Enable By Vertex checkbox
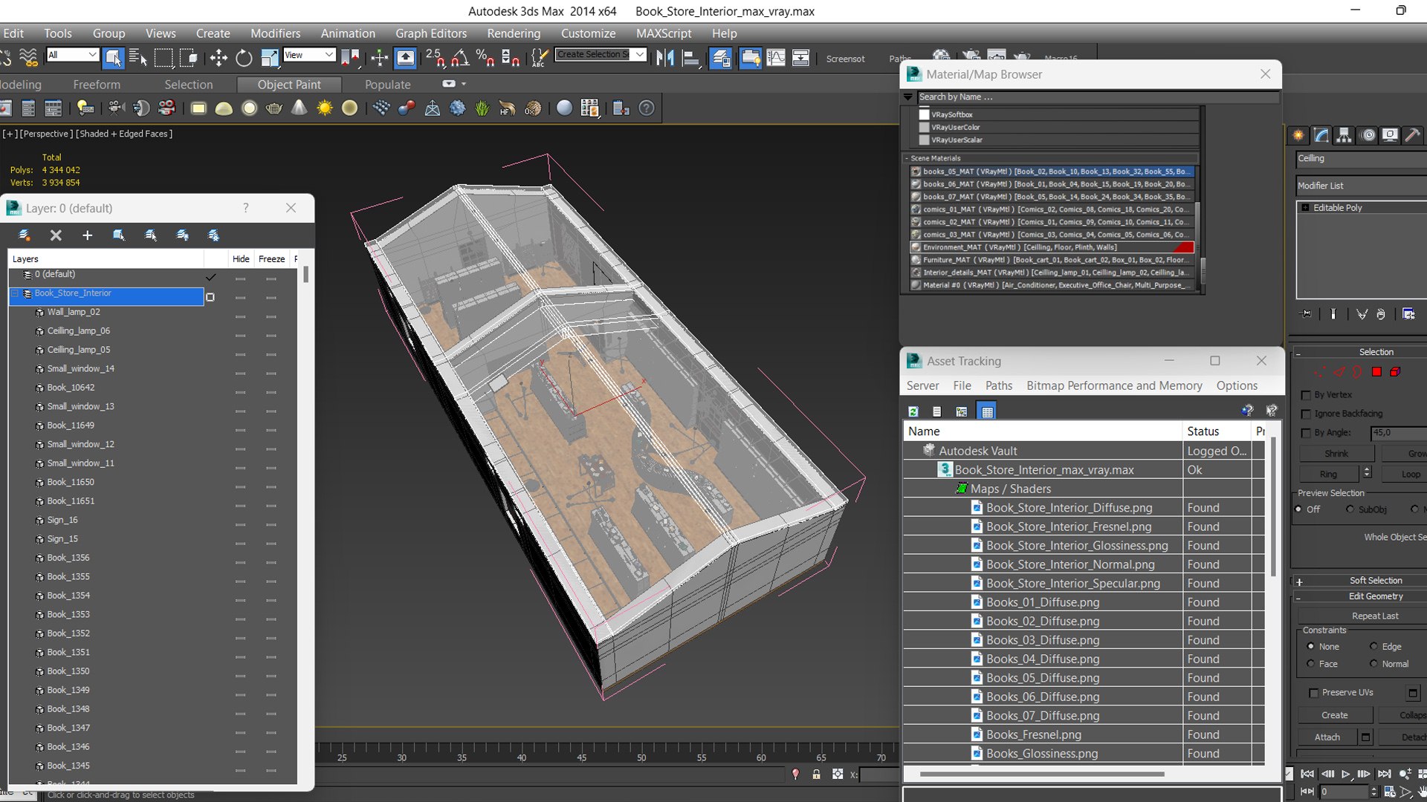 [x=1306, y=395]
